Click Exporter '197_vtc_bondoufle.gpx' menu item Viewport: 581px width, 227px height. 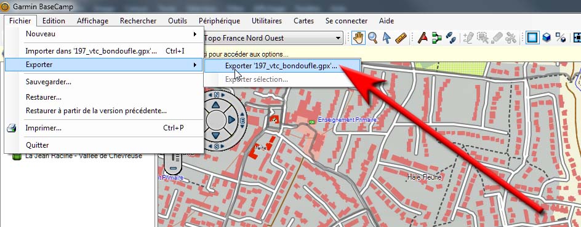click(282, 66)
